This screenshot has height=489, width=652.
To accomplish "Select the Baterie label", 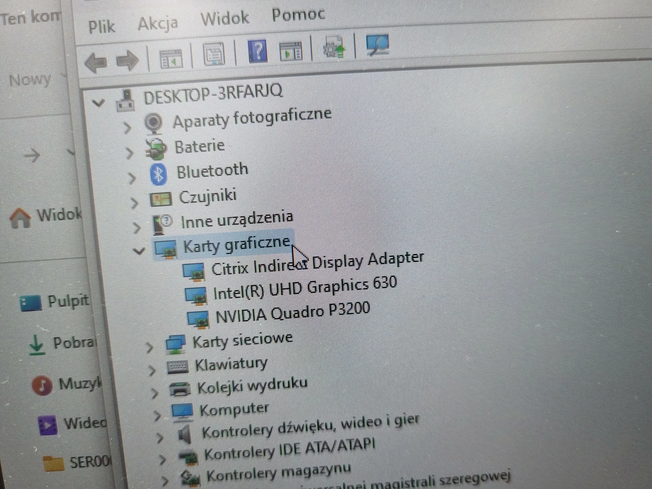I will coord(200,146).
